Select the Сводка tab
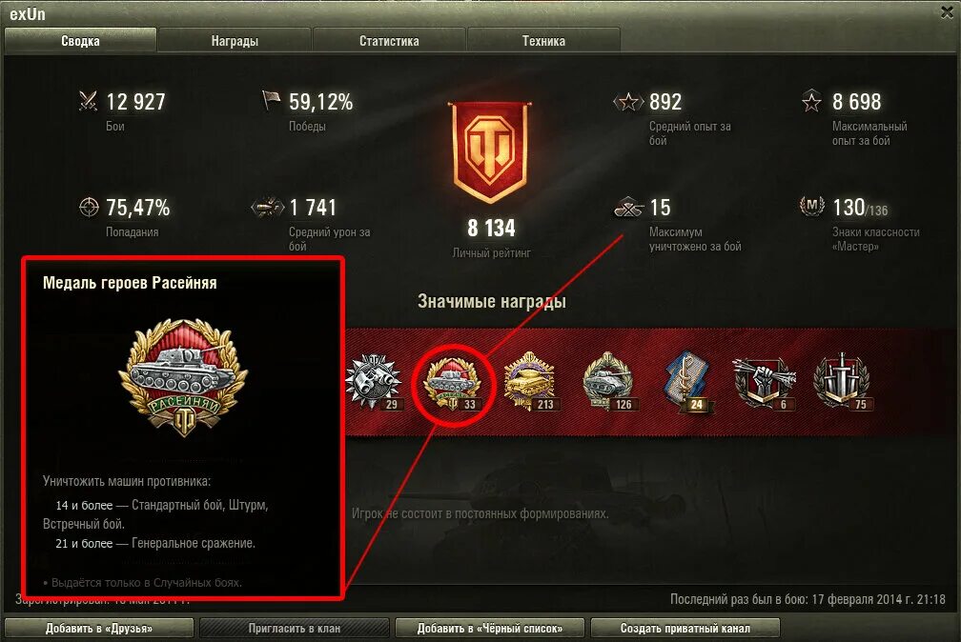The image size is (961, 642). point(80,40)
